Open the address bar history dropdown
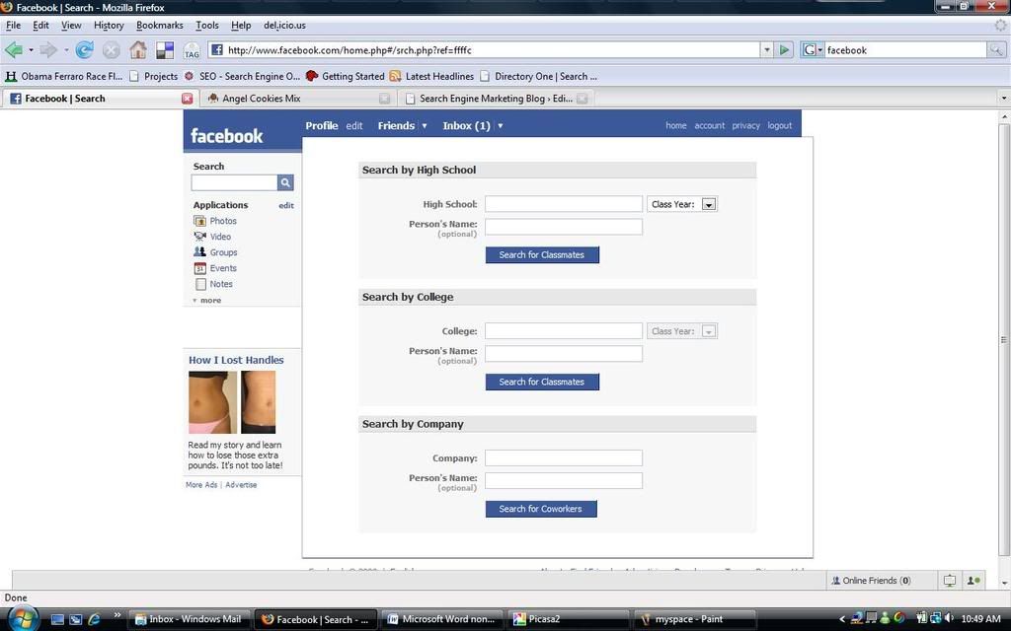Image resolution: width=1011 pixels, height=631 pixels. (x=766, y=49)
